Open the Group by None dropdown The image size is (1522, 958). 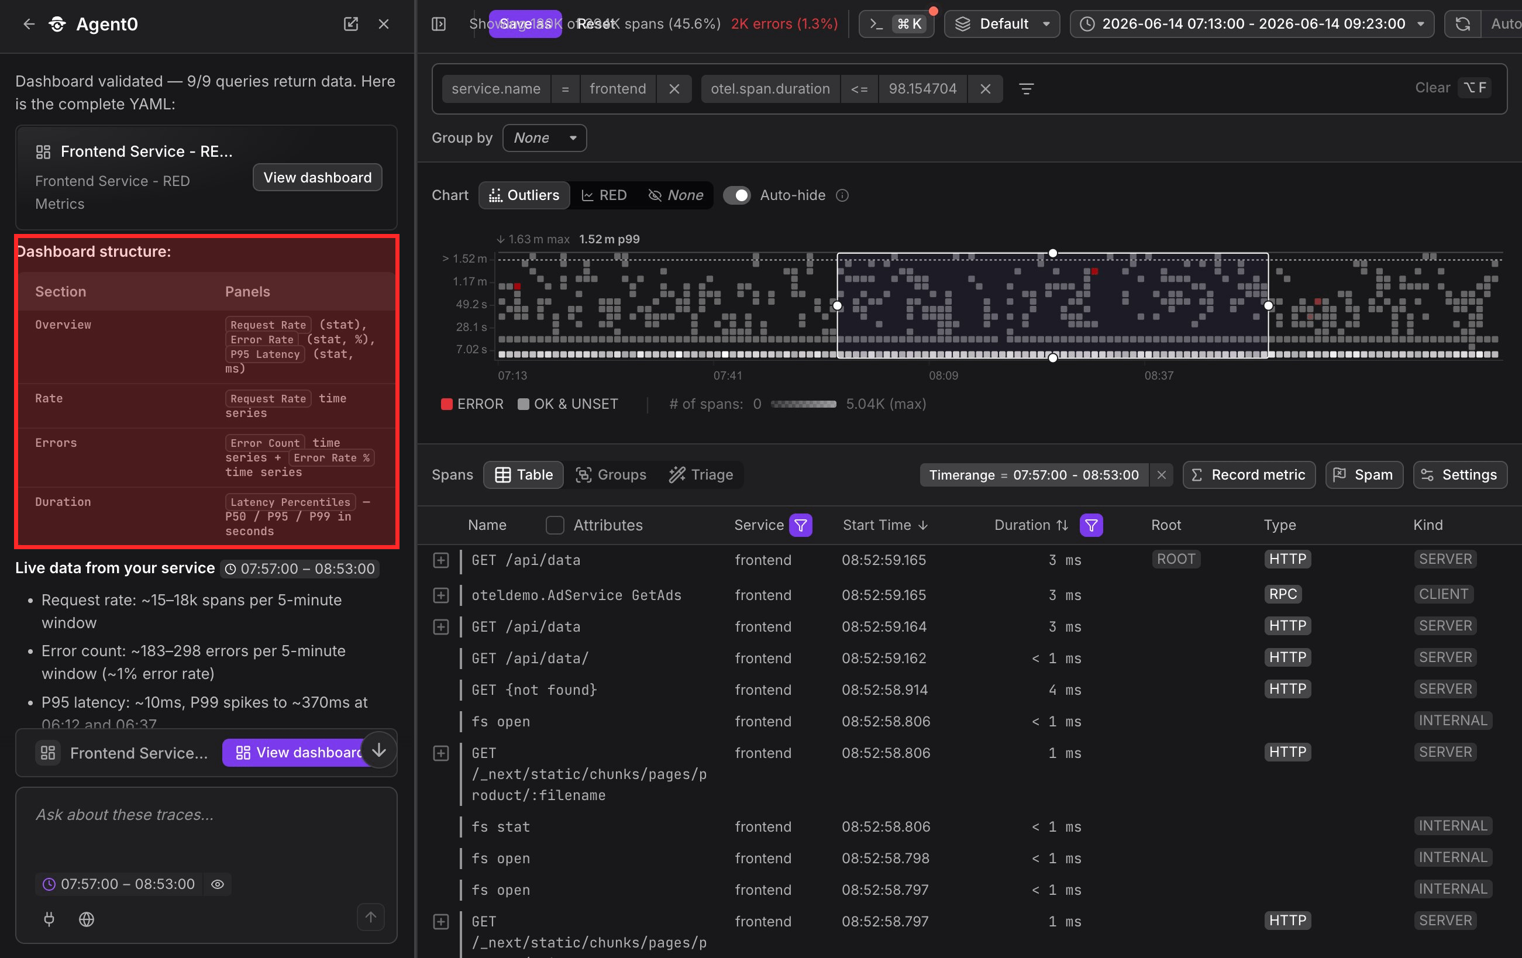(544, 138)
